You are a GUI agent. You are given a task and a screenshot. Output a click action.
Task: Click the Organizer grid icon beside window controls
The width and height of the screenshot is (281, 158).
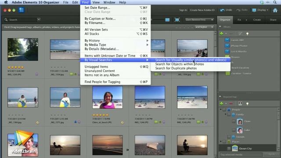click(22, 10)
